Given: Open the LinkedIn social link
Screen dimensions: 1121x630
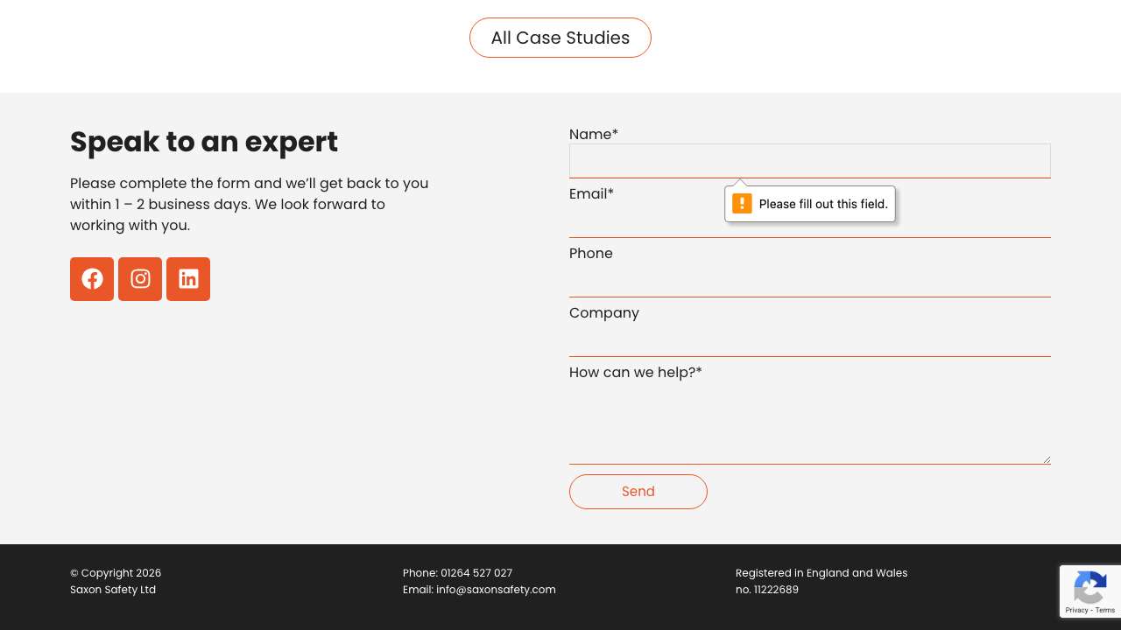Looking at the screenshot, I should [x=188, y=279].
